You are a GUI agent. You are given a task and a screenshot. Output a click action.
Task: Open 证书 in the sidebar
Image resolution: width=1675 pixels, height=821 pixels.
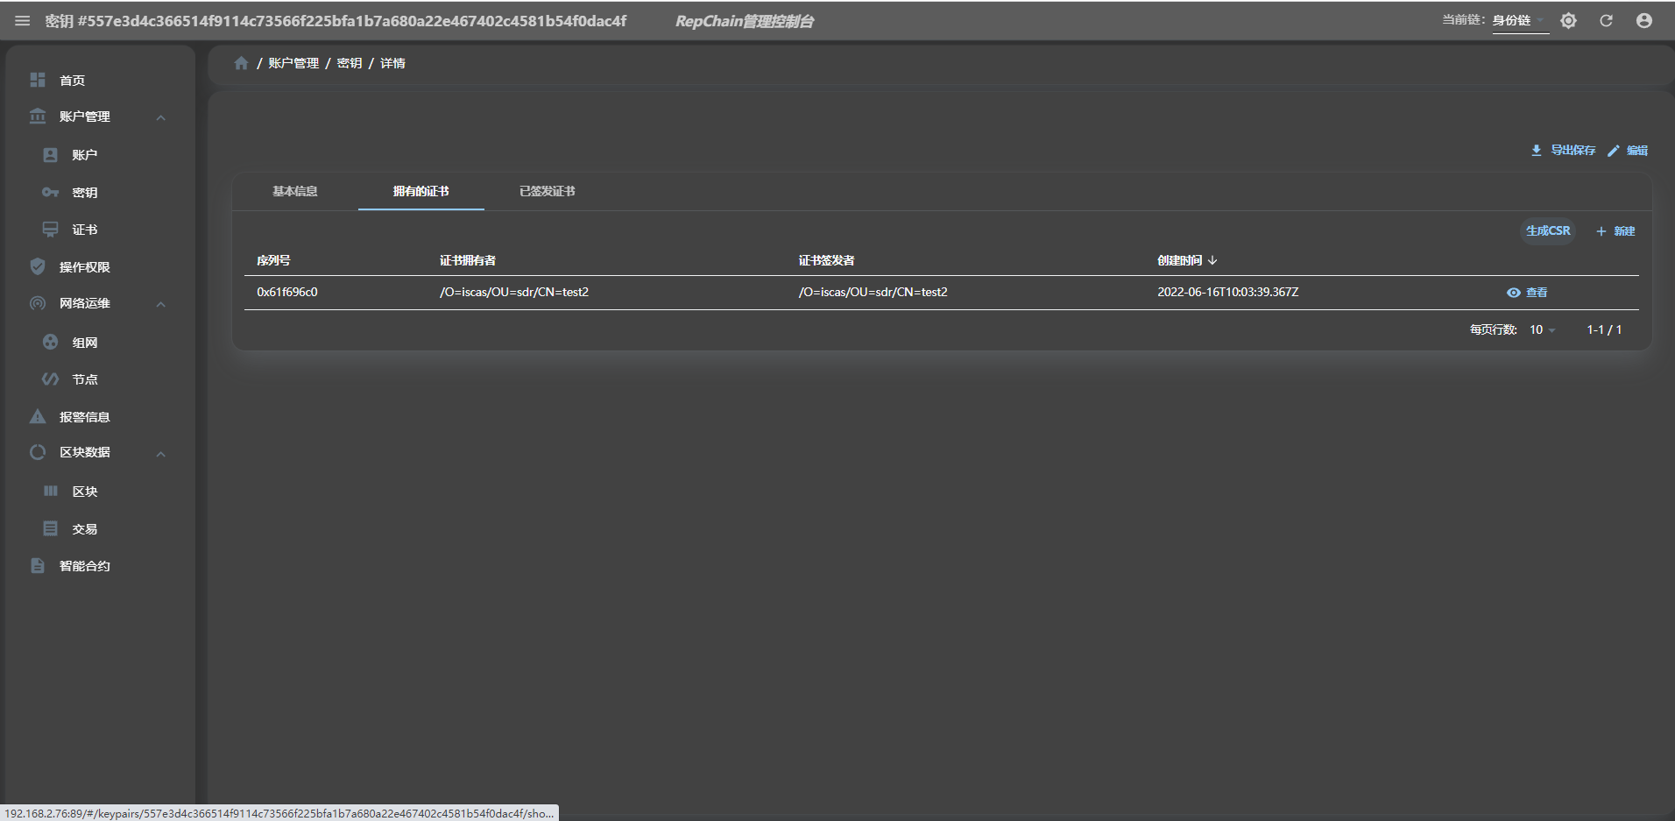85,230
